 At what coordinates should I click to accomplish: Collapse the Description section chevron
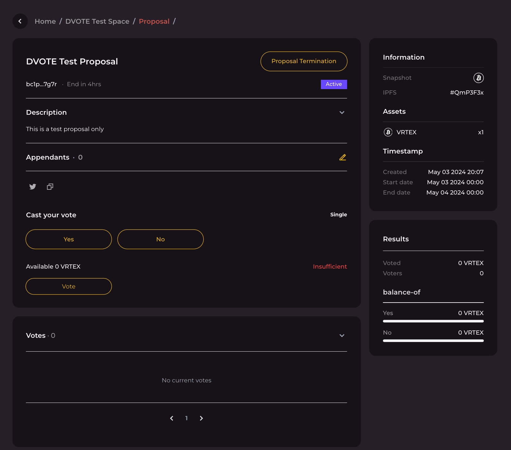(342, 113)
